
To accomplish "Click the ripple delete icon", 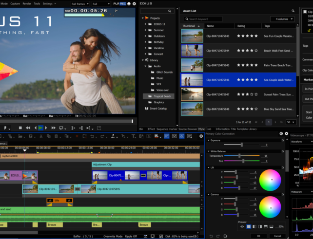I will pos(85,136).
